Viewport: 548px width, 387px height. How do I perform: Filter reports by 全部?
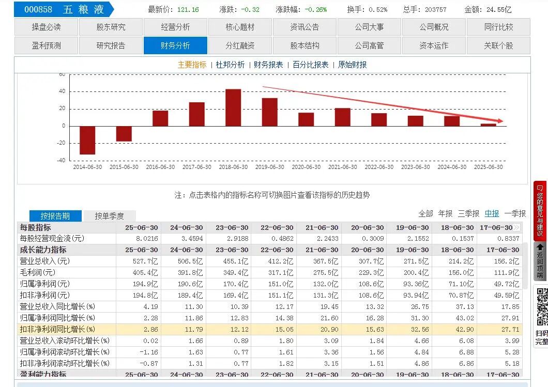pos(425,213)
